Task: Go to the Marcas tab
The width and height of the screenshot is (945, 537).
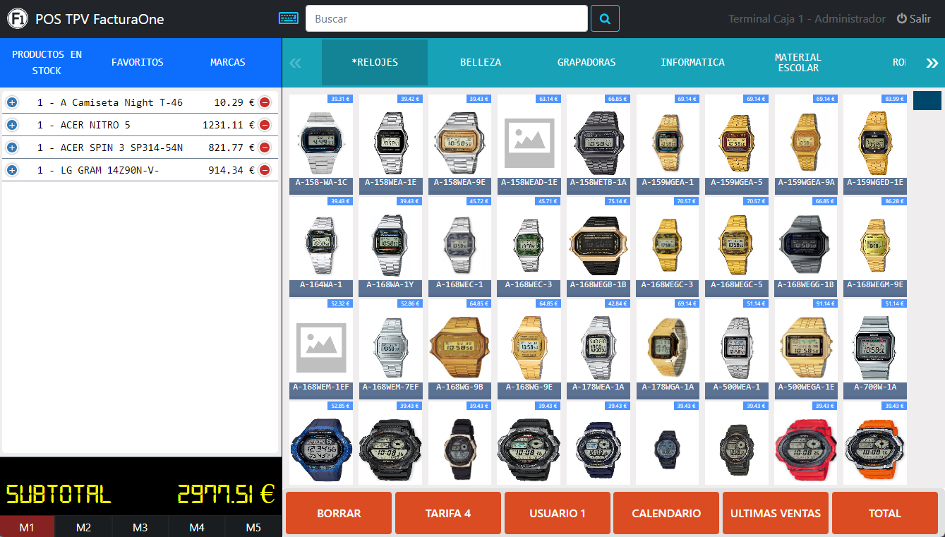Action: pos(228,63)
